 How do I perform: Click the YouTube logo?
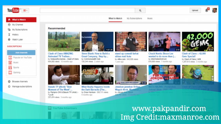[13, 10]
